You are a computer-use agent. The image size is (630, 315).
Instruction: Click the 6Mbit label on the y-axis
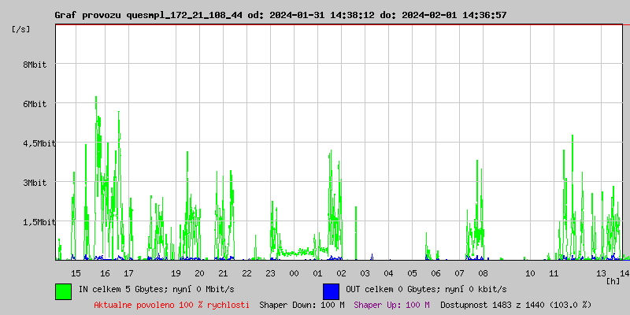(x=35, y=104)
